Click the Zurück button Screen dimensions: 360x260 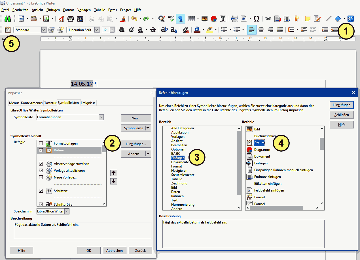pyautogui.click(x=140, y=250)
